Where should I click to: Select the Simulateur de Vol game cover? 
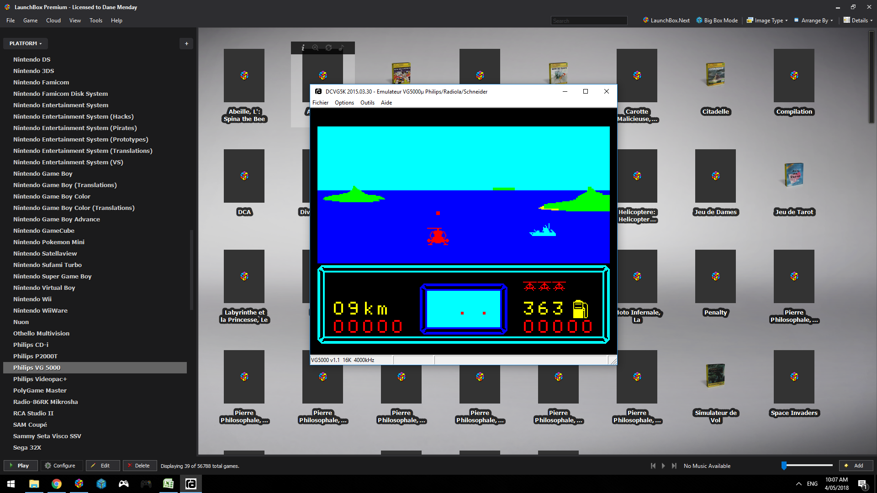(715, 376)
